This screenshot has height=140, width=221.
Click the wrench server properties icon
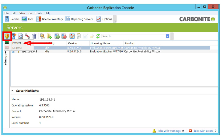pos(27,36)
